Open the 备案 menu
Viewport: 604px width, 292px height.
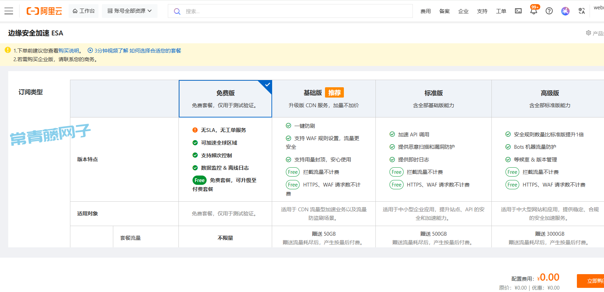coord(444,11)
